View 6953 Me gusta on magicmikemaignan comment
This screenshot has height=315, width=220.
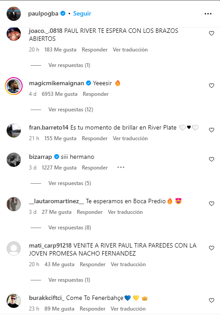pos(59,94)
